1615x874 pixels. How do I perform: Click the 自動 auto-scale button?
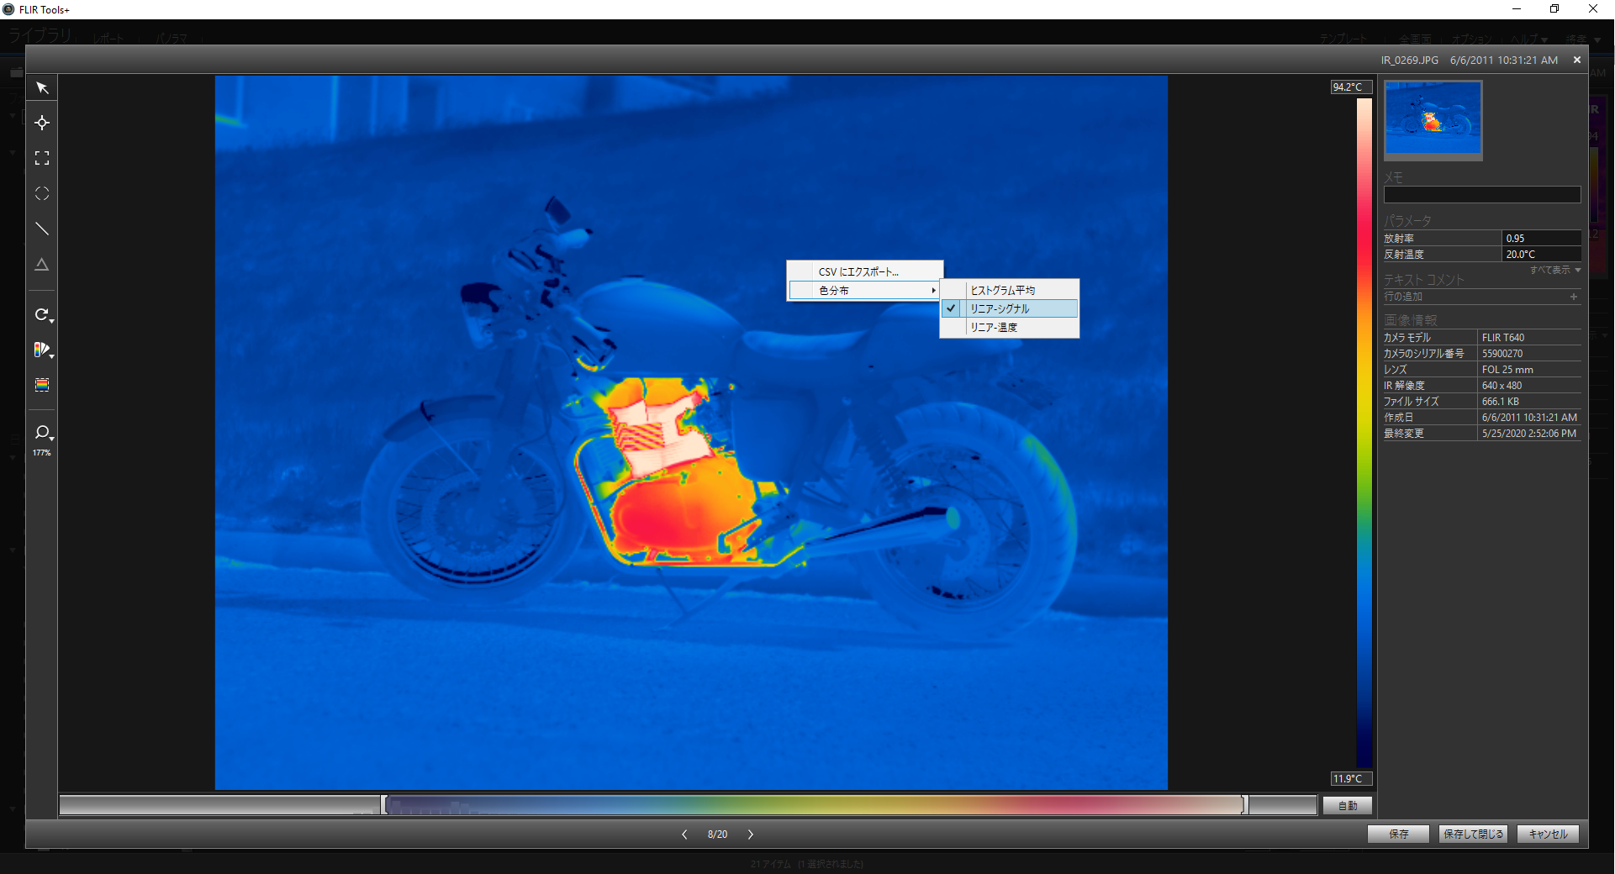coord(1347,805)
